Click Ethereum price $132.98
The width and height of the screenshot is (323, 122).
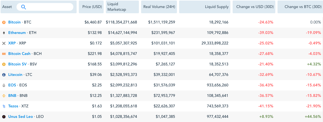[95, 33]
